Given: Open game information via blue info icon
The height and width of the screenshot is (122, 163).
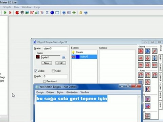Looking at the screenshot, I should click(64, 13).
